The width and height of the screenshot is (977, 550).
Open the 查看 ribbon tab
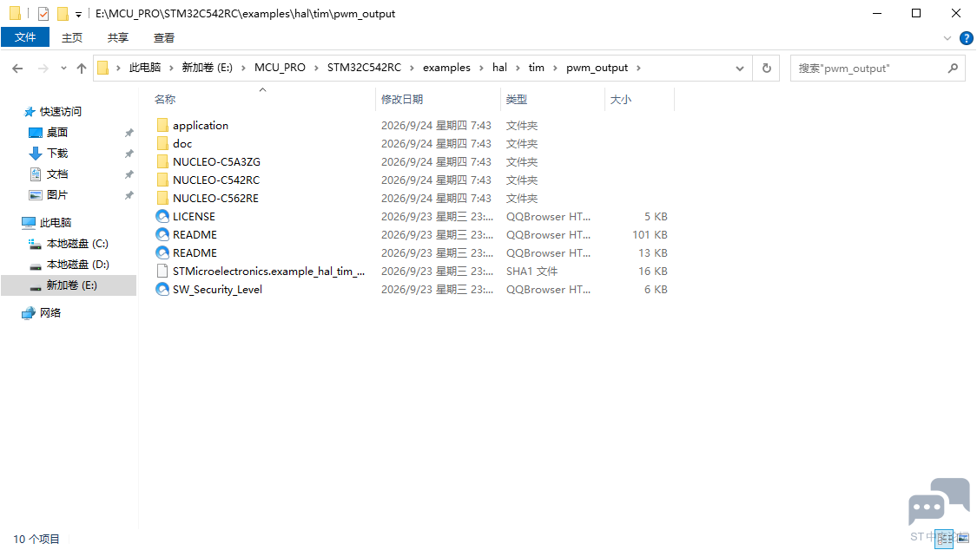pyautogui.click(x=164, y=38)
